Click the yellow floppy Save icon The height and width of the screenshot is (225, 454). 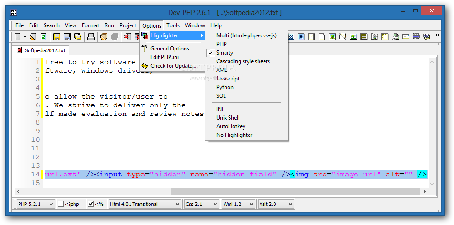coord(57,37)
